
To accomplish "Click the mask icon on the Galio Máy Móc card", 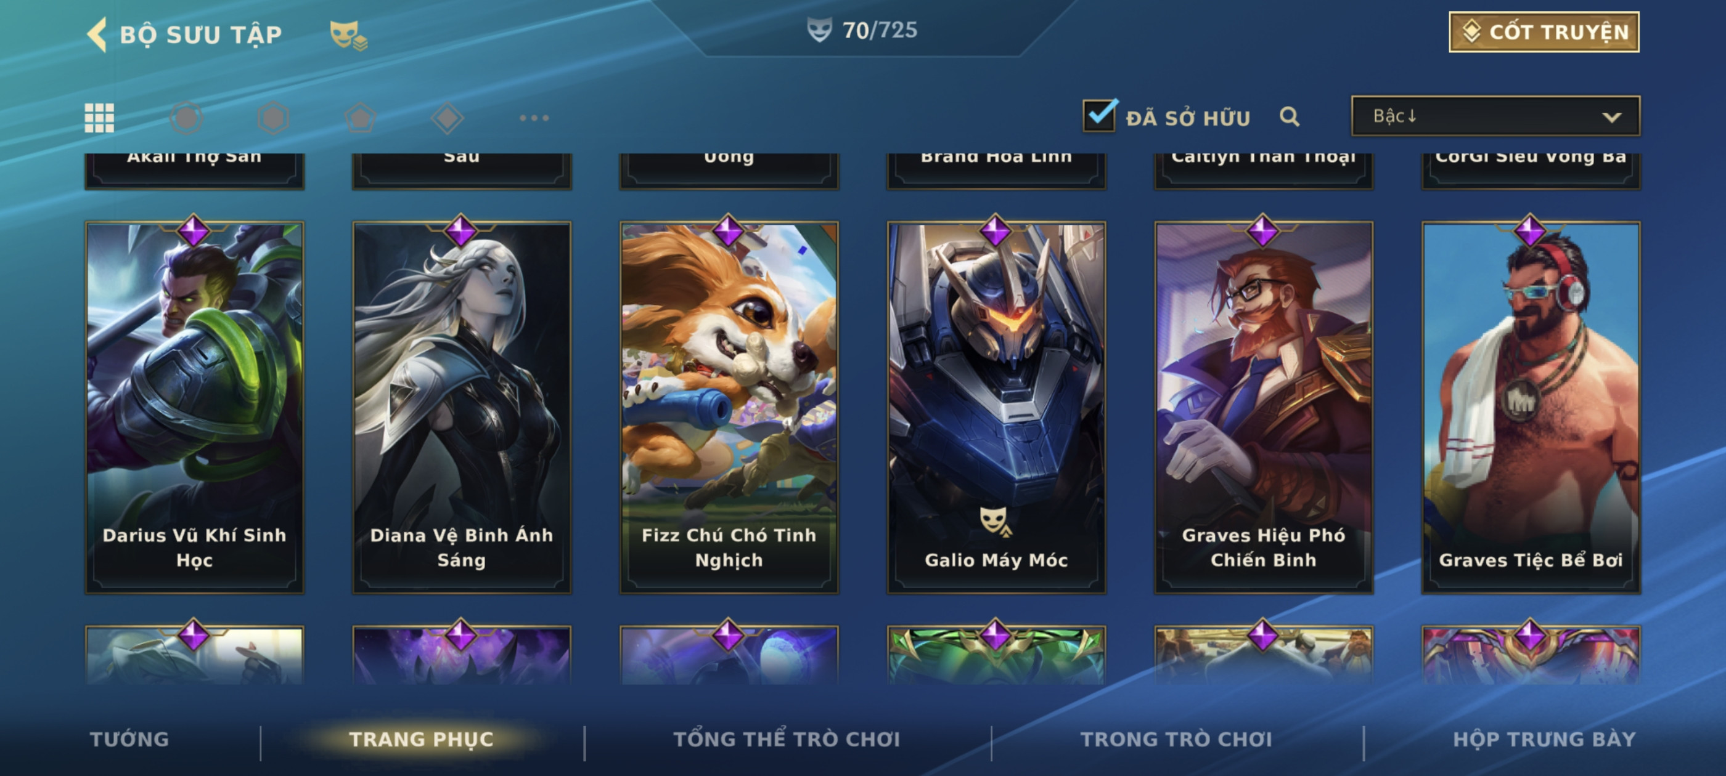I will pyautogui.click(x=995, y=522).
